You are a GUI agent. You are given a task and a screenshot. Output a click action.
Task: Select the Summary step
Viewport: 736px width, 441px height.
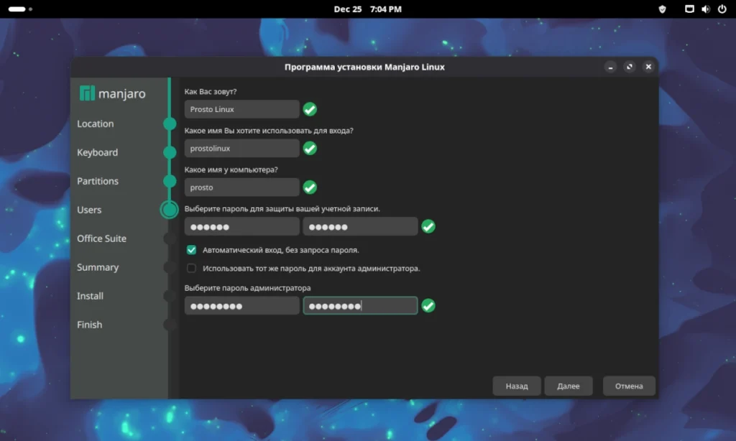(98, 267)
